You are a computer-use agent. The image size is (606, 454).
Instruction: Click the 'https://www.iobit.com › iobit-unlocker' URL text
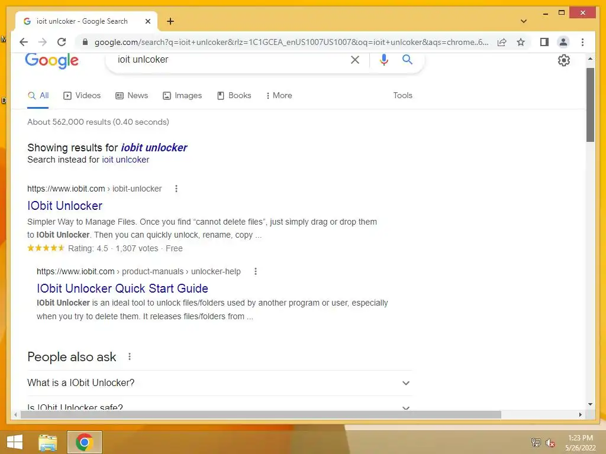95,189
